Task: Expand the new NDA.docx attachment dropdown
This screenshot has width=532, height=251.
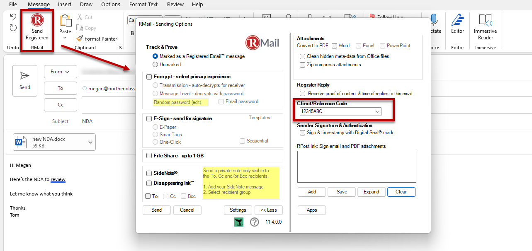Action: click(90, 142)
